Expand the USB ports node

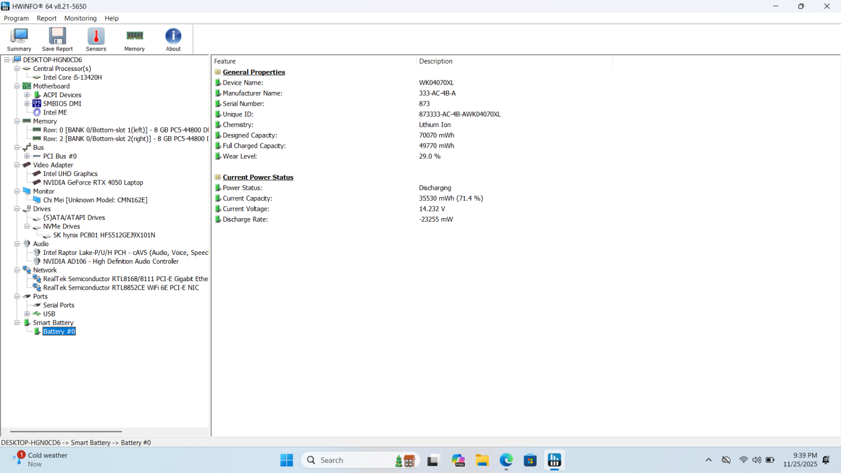point(27,314)
